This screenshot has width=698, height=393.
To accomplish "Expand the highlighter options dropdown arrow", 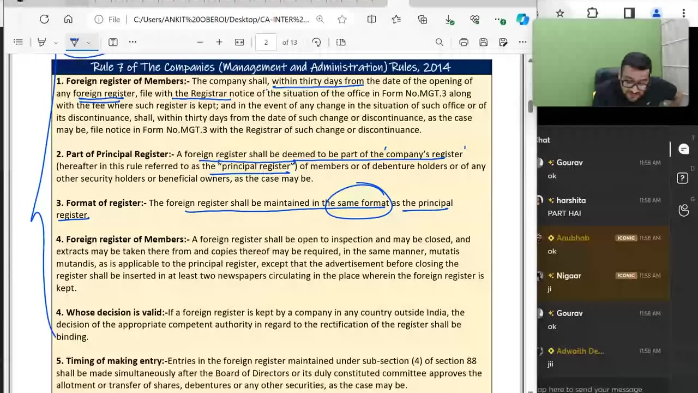I will click(56, 42).
